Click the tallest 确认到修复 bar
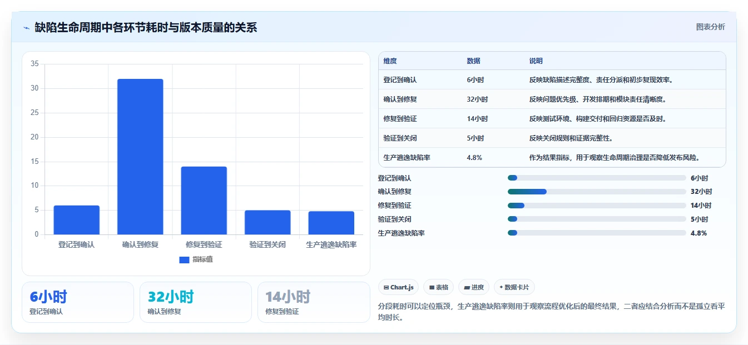This screenshot has height=345, width=748. [140, 157]
